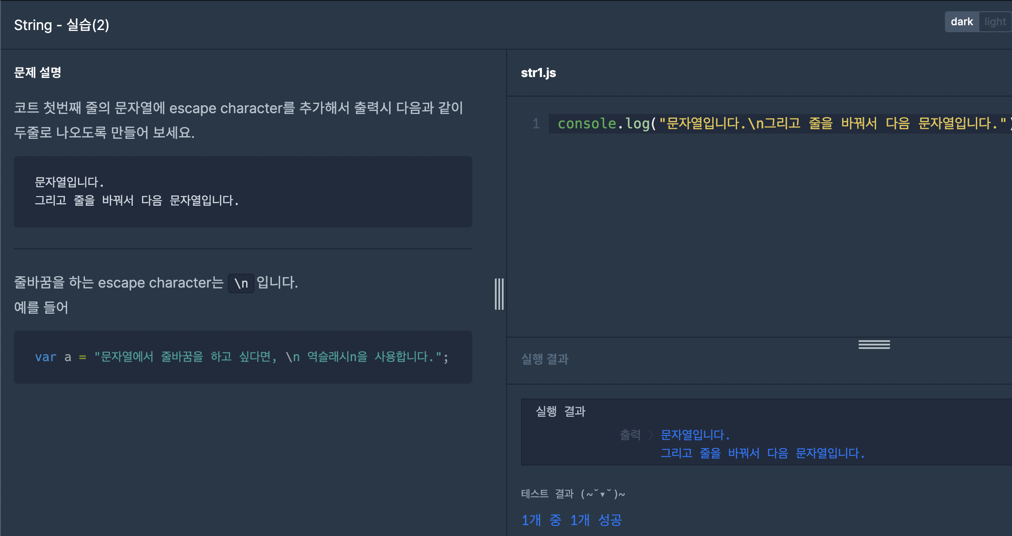Screen dimensions: 1012x536
Task: Click the inline \n code snippet
Action: (x=241, y=283)
